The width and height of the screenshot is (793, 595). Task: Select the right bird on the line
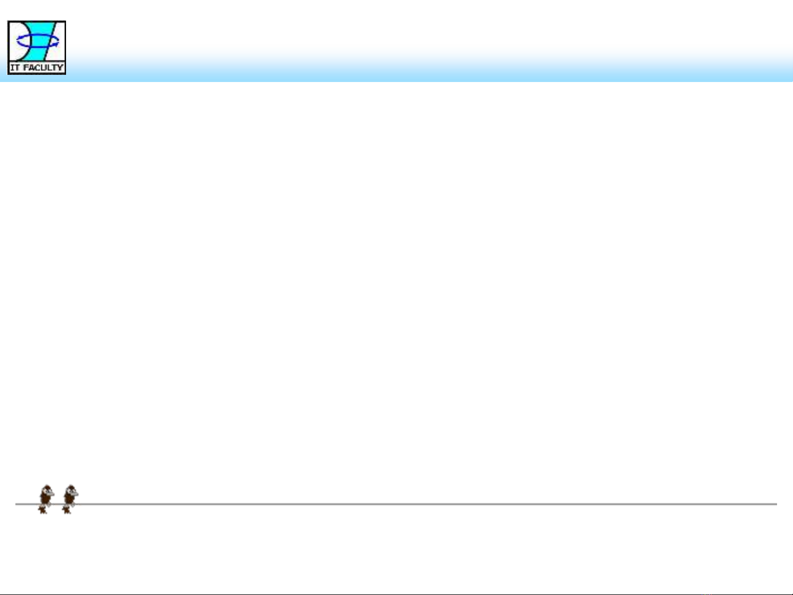(70, 499)
